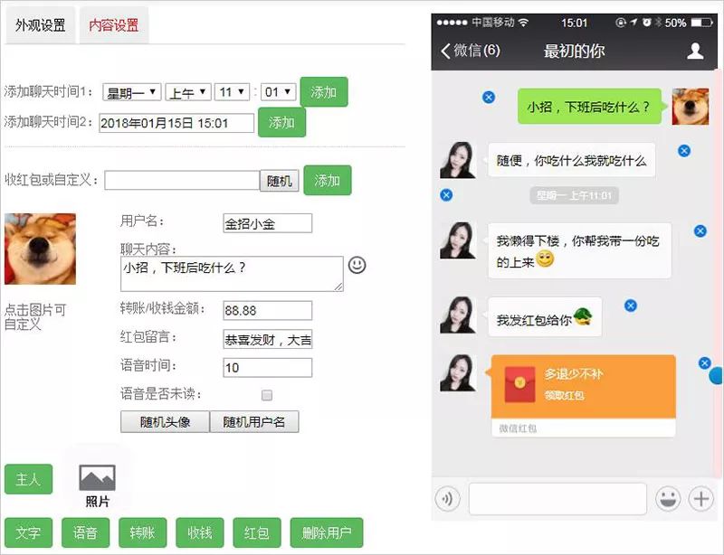Open the minutes dropdown showing 01

pyautogui.click(x=278, y=89)
